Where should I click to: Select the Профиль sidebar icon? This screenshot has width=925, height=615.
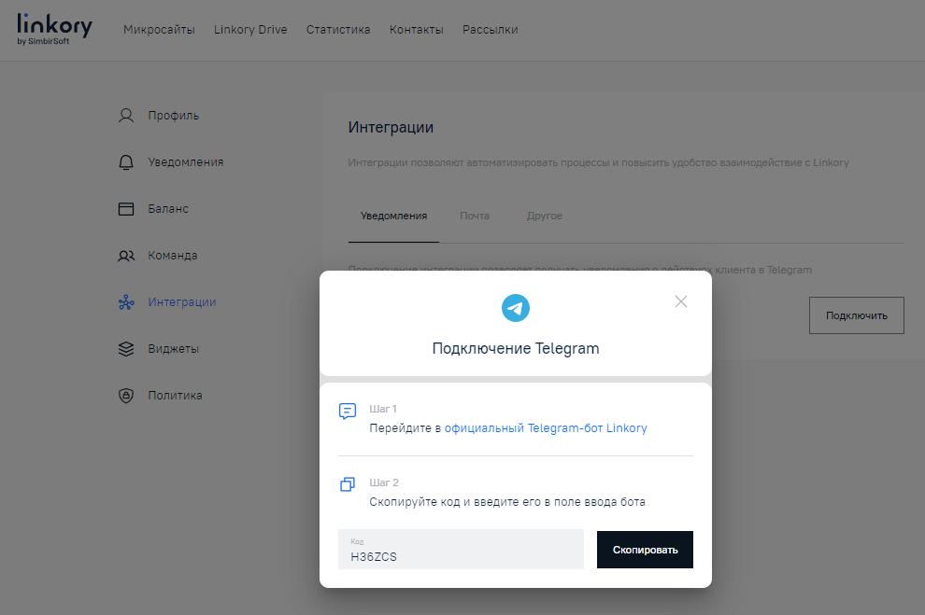pos(124,115)
